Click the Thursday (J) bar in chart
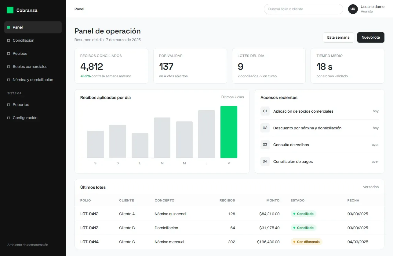The image size is (393, 256). click(206, 134)
